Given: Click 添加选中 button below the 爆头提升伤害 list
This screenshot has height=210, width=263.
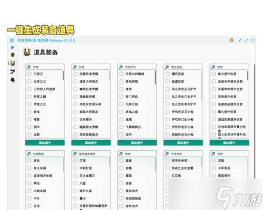Looking at the screenshot, I should click(229, 143).
